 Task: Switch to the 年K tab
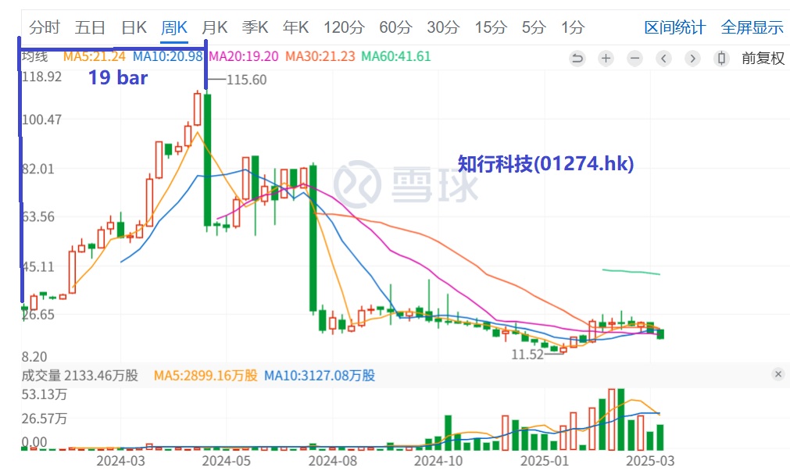pos(295,27)
